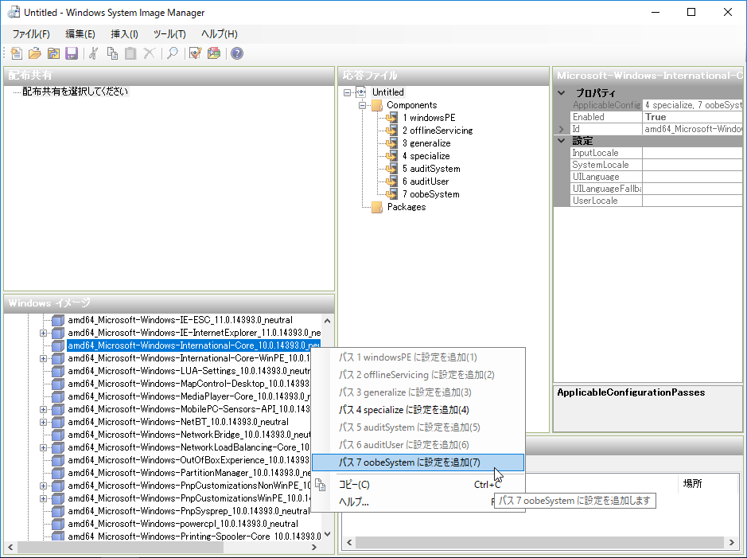The width and height of the screenshot is (747, 558).
Task: Click the 1 windowsPE pass icon
Action: 391,118
